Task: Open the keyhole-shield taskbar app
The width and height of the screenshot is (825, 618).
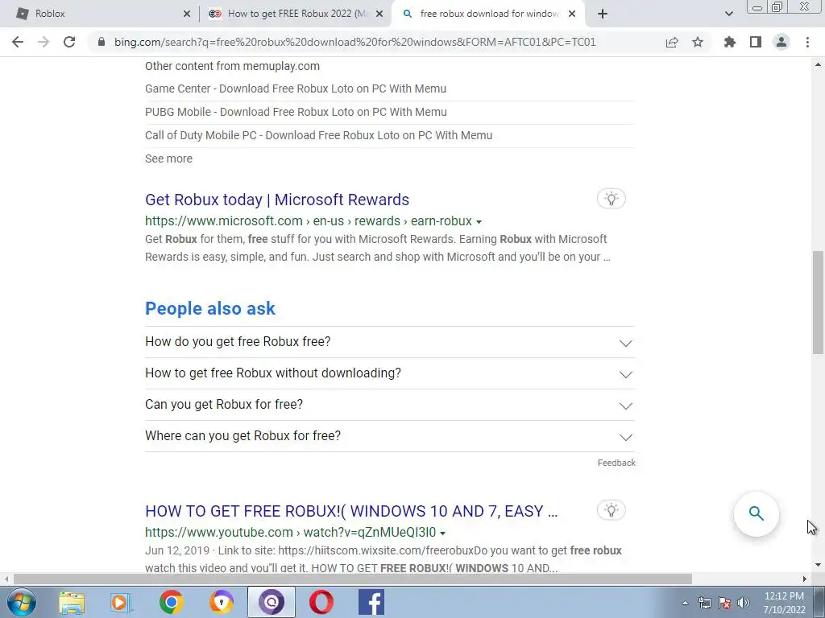Action: click(221, 602)
